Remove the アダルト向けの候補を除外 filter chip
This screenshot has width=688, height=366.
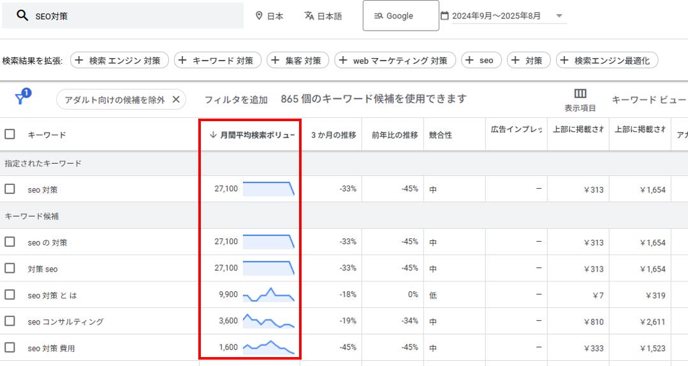(176, 99)
